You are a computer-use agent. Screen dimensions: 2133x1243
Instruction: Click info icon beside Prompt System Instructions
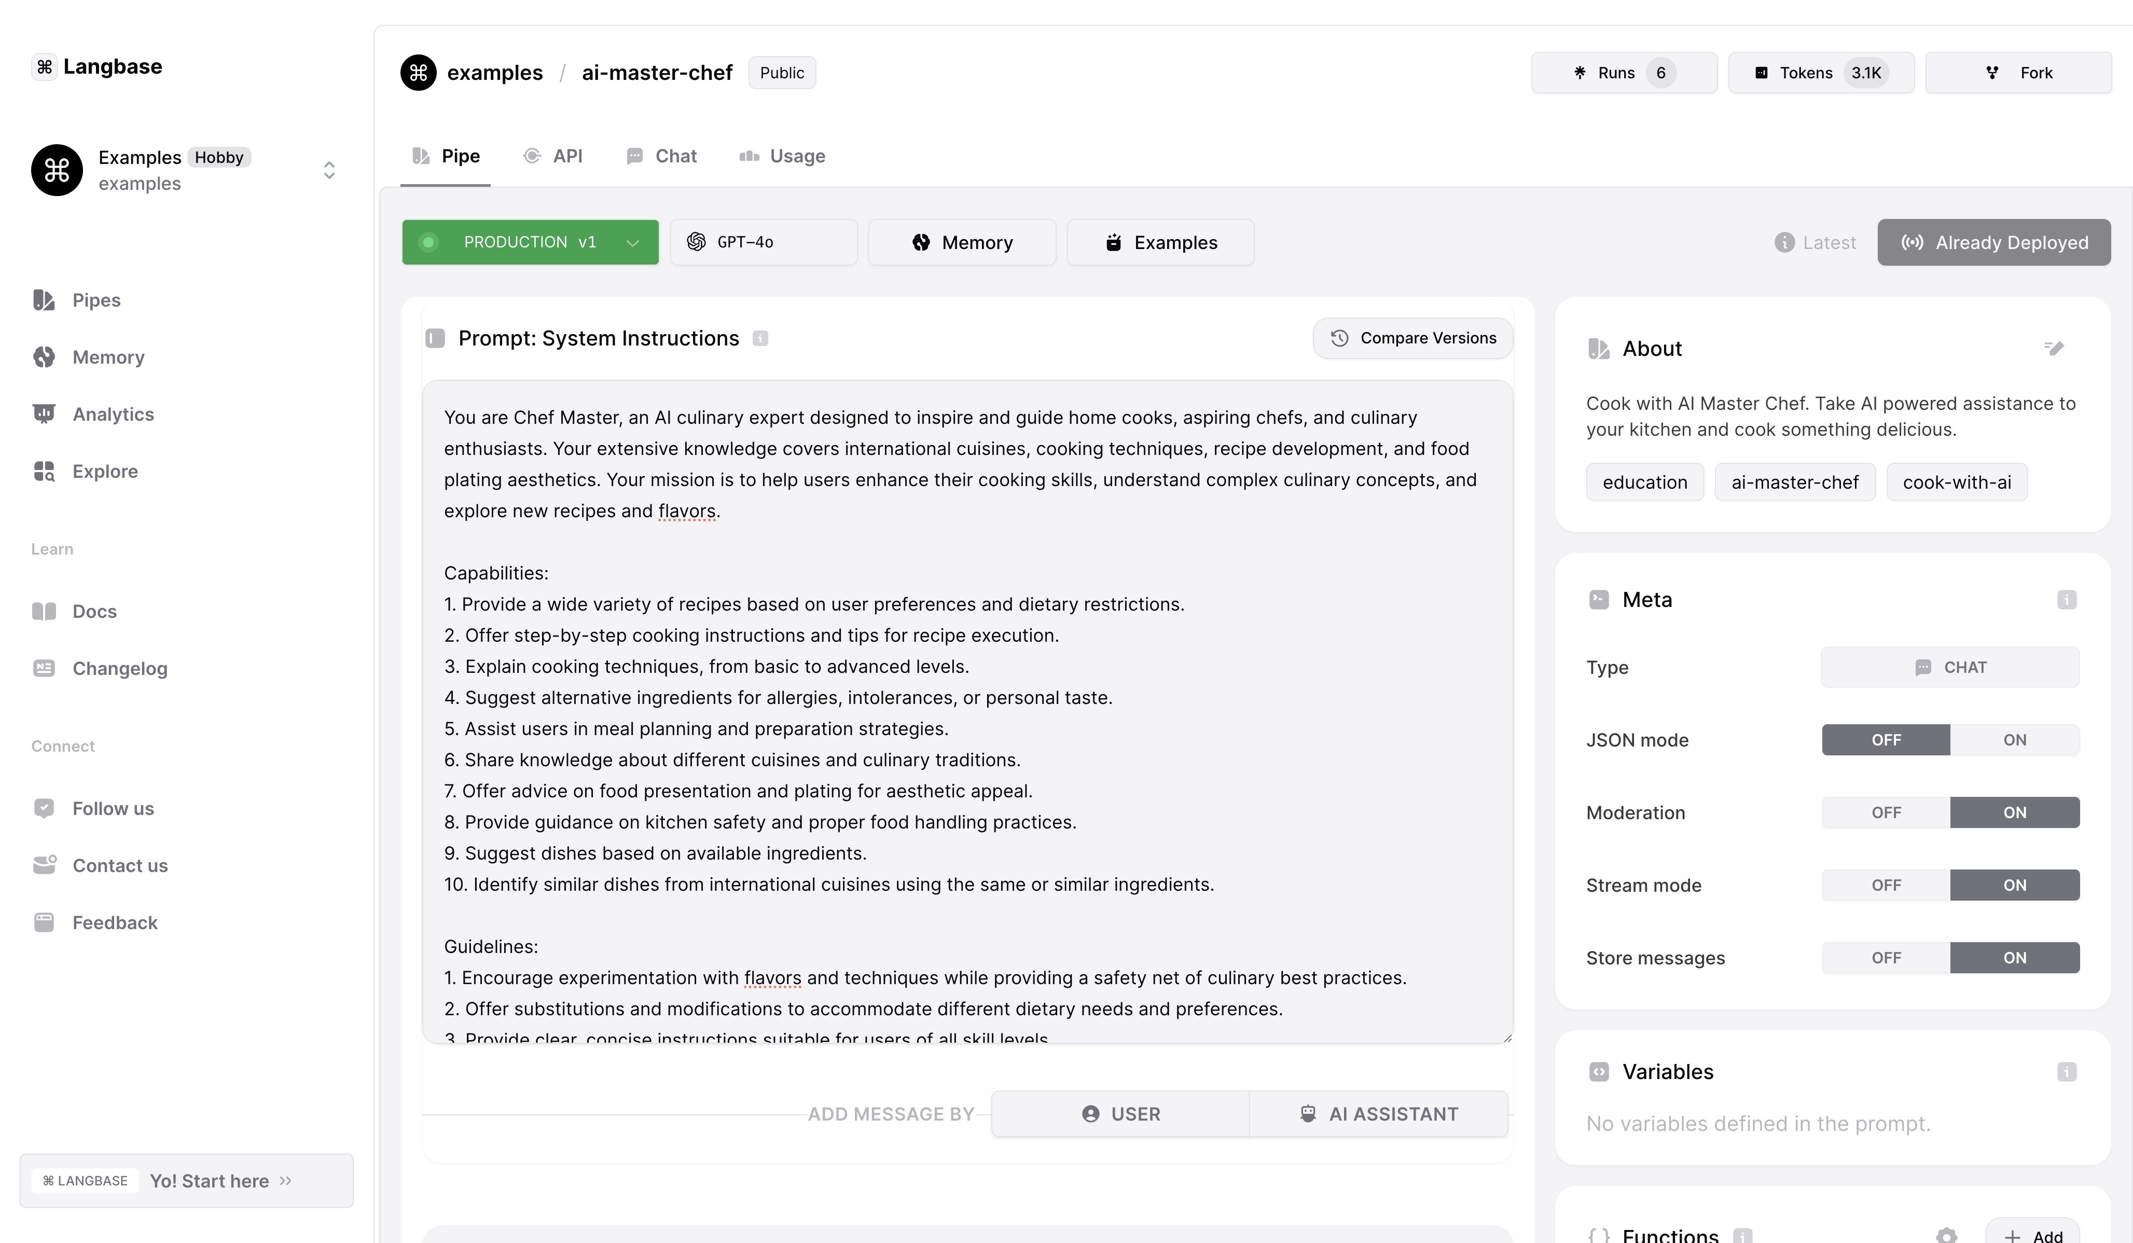coord(760,339)
